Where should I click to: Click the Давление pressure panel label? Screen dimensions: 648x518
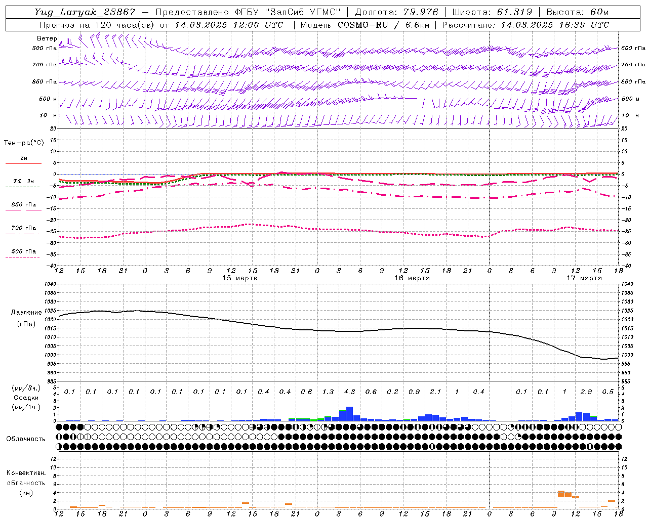pyautogui.click(x=26, y=313)
